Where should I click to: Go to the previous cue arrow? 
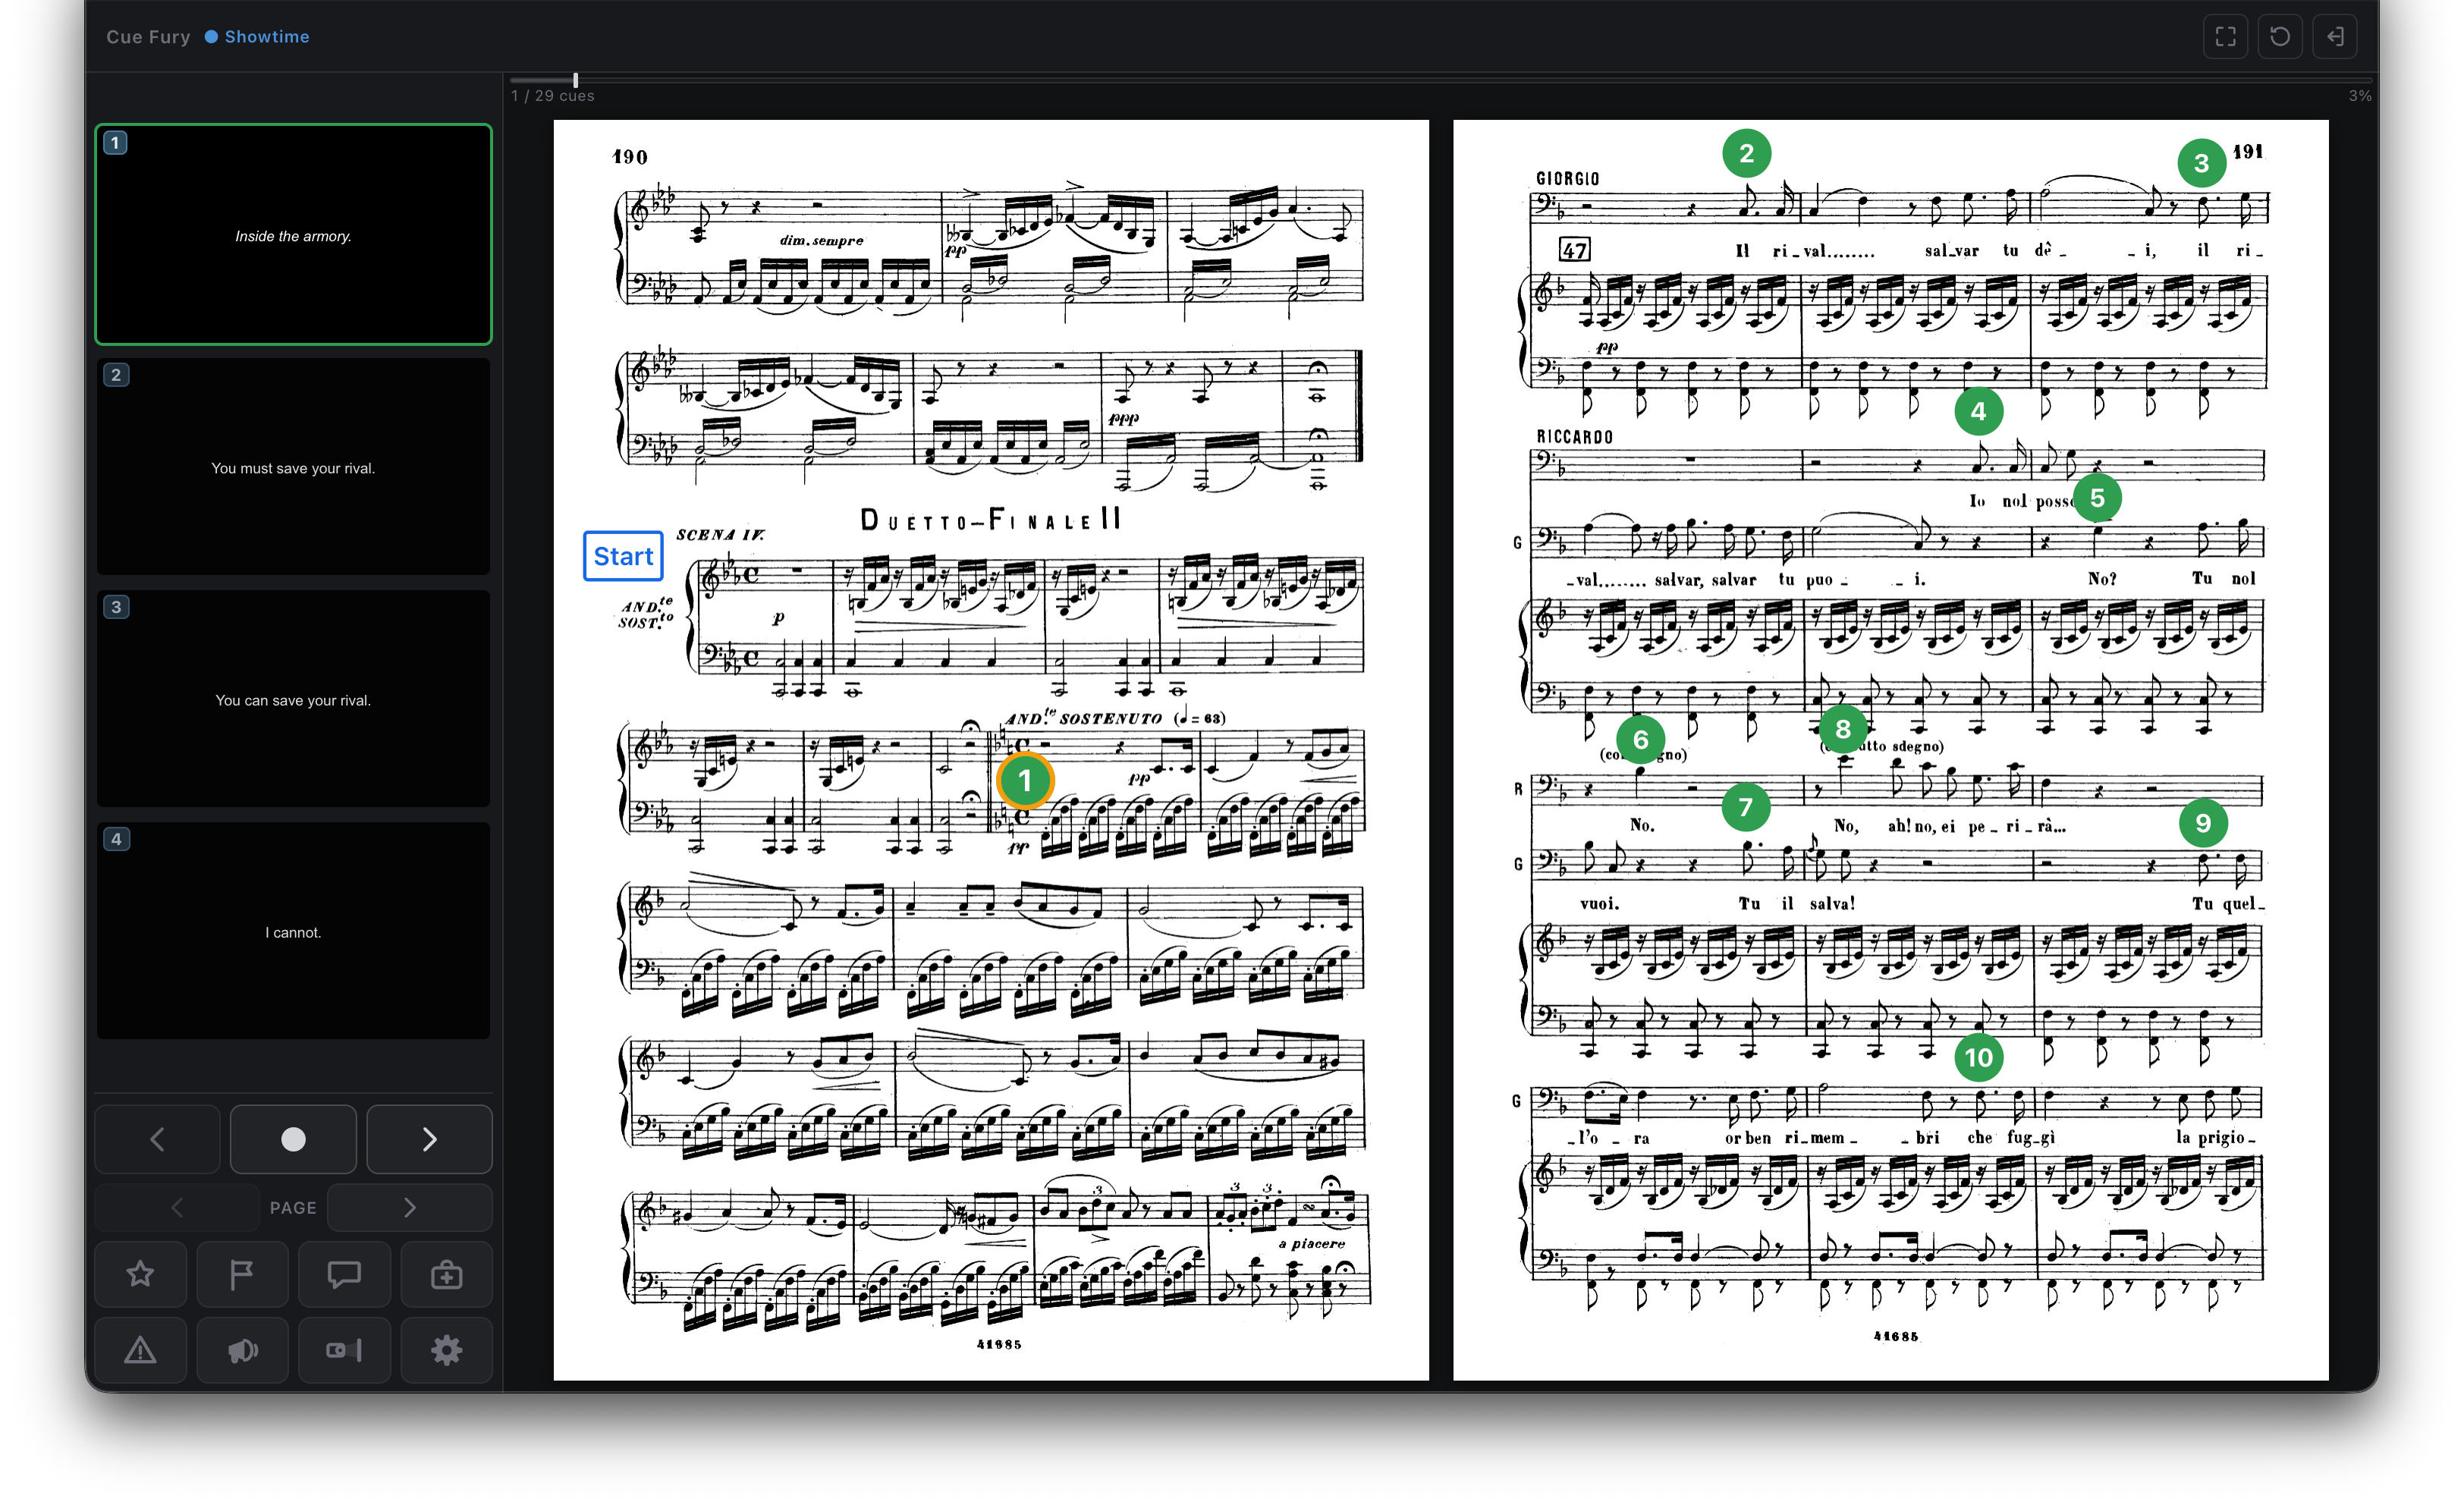(157, 1139)
